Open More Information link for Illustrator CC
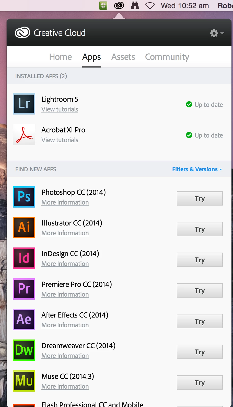Viewport: 233px width, 407px height. (65, 233)
